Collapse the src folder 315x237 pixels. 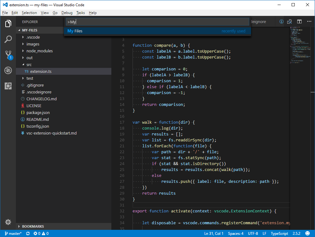(64, 64)
